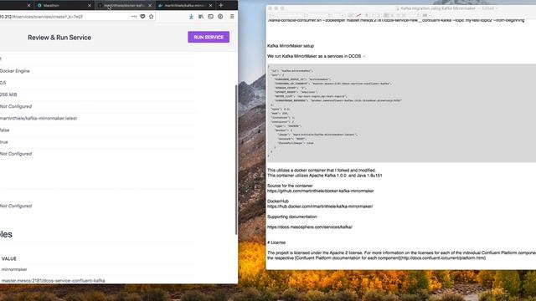Close the kafka-mirrormaker Docker Hub tab
The image size is (536, 301).
point(210,6)
